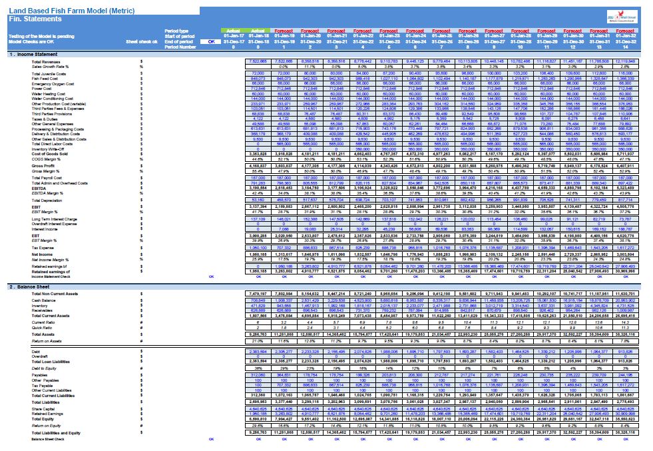Click the 'Power Cost' row label

click(x=42, y=89)
